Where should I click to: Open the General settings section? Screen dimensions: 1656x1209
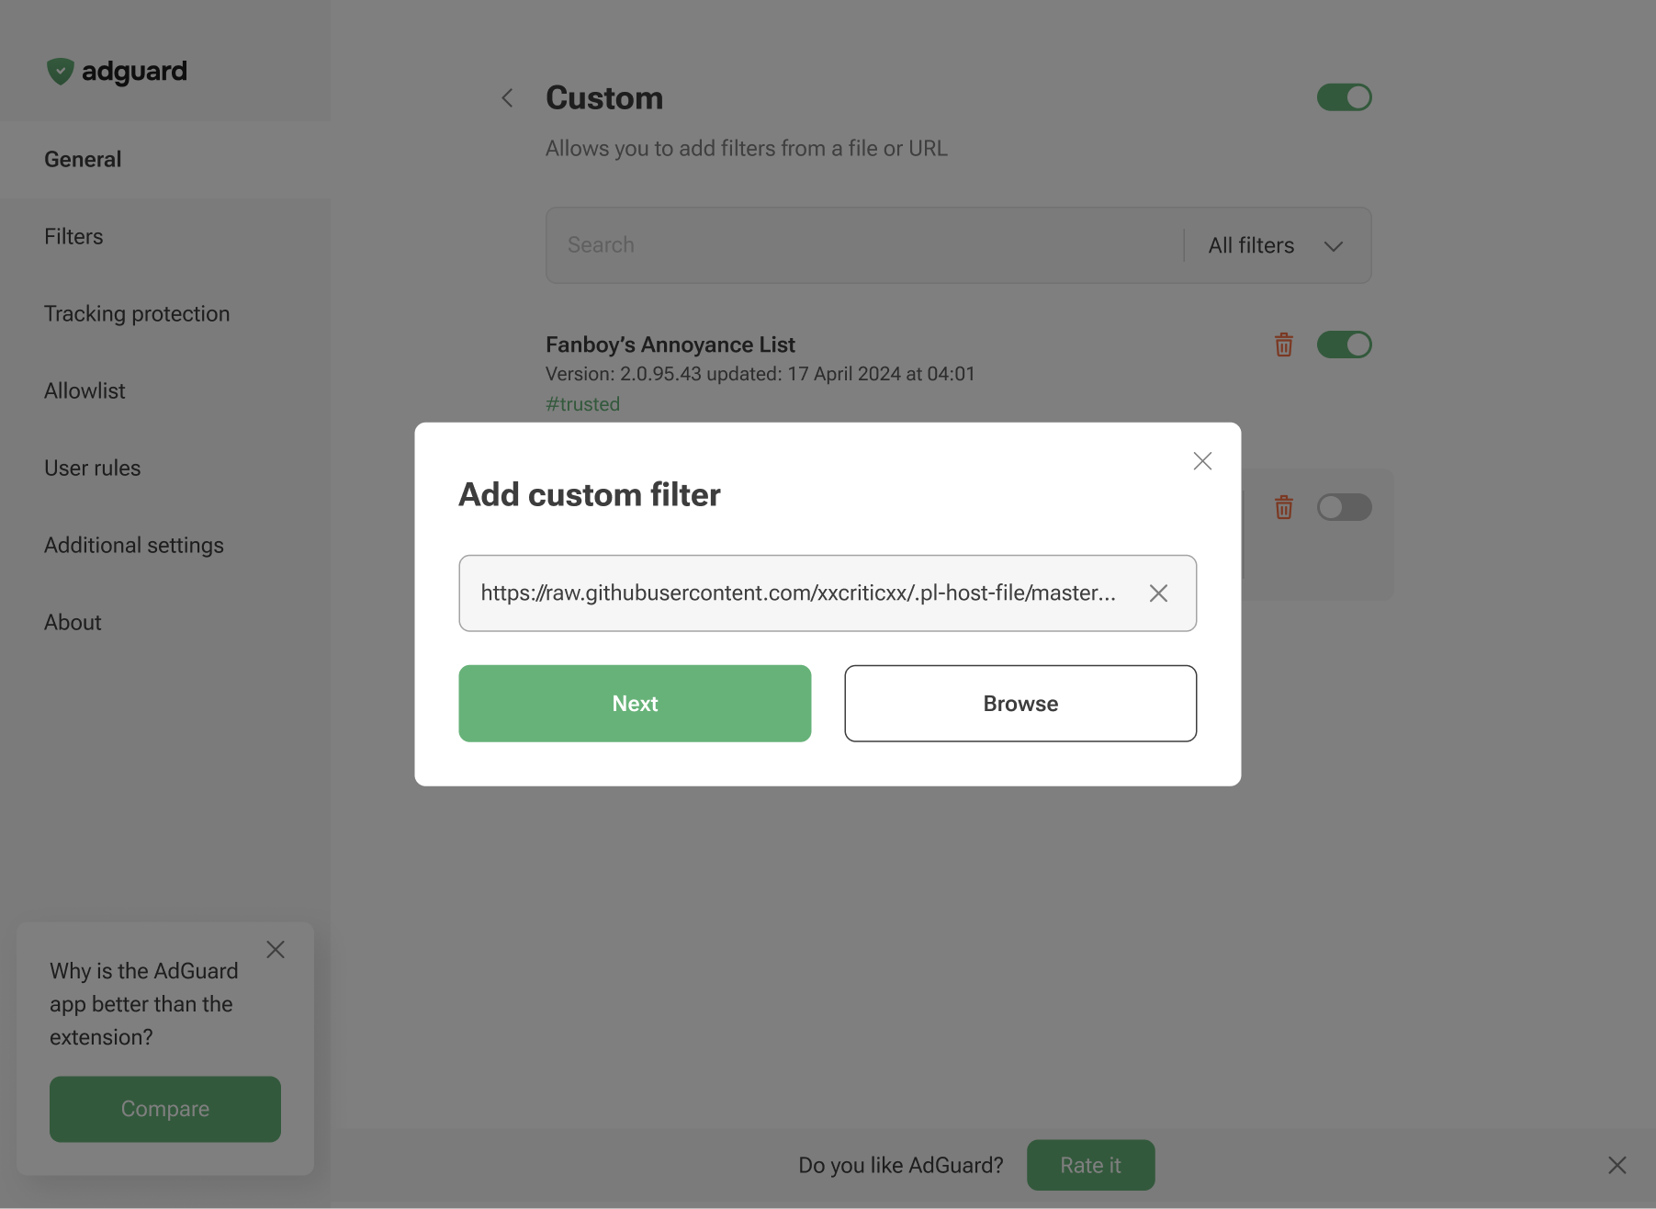pyautogui.click(x=165, y=160)
